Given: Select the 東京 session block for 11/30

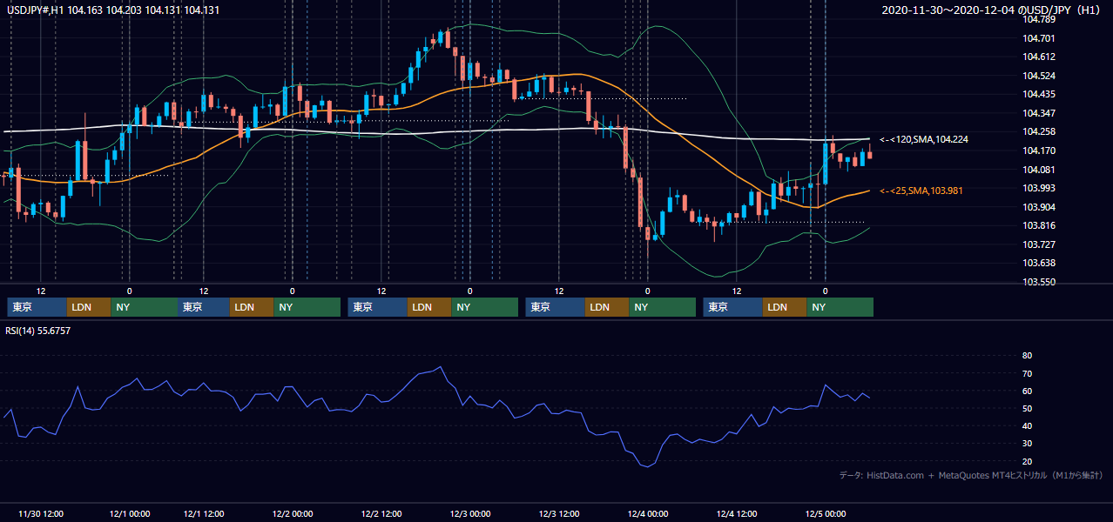Looking at the screenshot, I should [37, 307].
